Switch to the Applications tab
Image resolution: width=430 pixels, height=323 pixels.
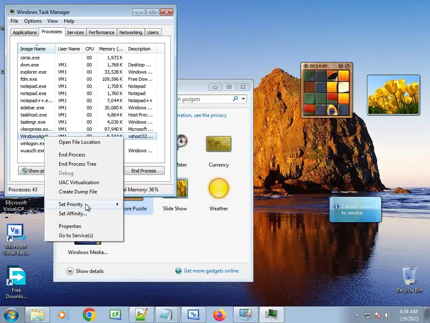click(x=25, y=32)
